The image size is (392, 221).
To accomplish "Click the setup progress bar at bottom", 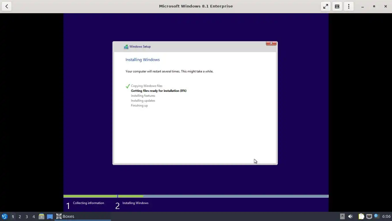I will 196,196.
